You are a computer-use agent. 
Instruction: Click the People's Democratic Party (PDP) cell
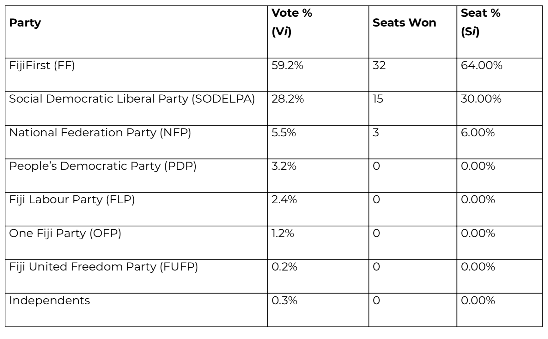click(103, 166)
